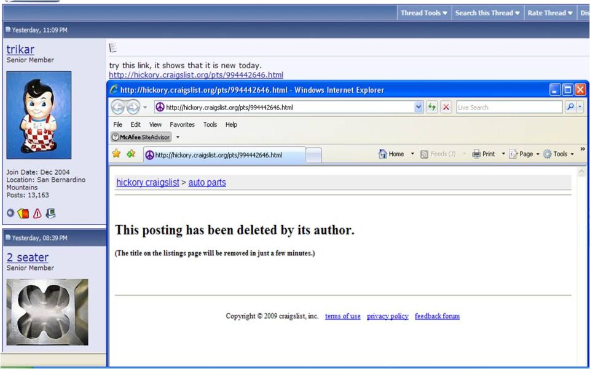Click trikar's online status circle icon
Viewport: 590px width, 369px height.
tap(10, 213)
